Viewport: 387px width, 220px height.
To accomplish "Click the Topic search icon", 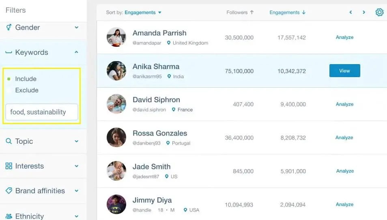I will click(9, 141).
